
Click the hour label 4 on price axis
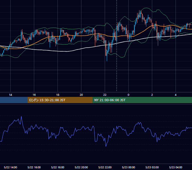pyautogui.click(x=176, y=95)
